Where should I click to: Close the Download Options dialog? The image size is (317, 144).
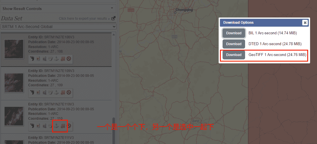[x=305, y=23]
